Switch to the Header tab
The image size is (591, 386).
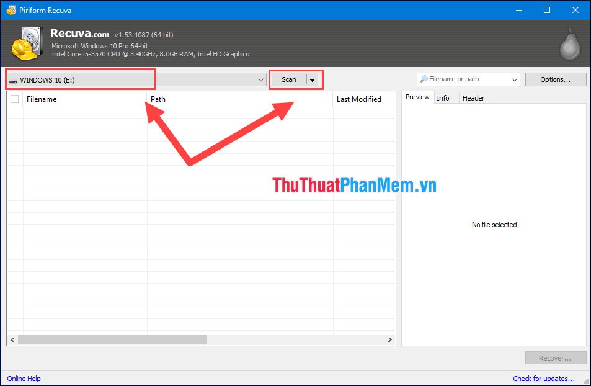tap(473, 97)
